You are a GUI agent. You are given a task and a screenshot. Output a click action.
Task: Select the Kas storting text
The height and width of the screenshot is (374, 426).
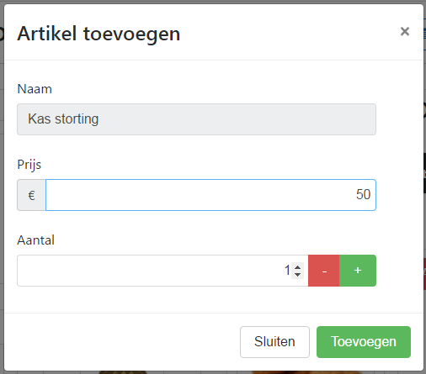click(63, 119)
